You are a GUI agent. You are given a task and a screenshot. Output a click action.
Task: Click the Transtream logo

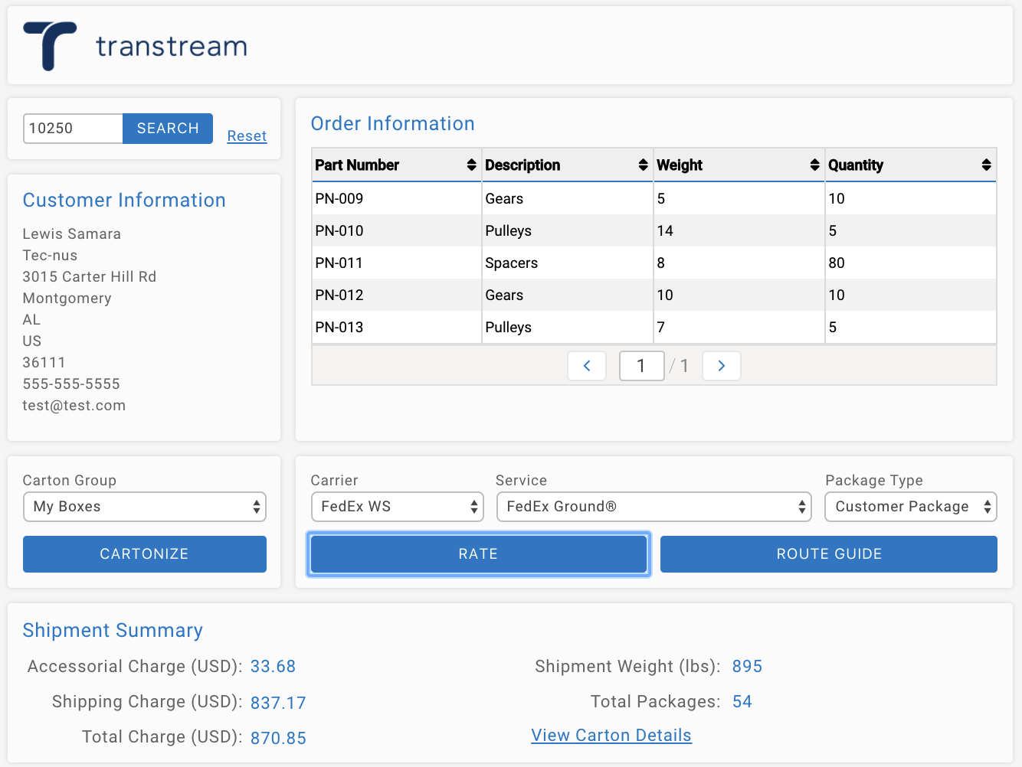tap(135, 44)
